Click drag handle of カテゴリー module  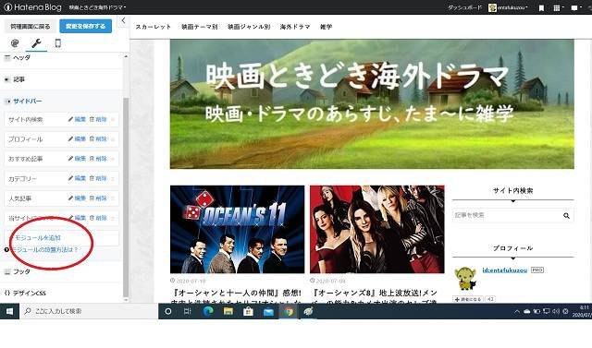click(x=113, y=178)
